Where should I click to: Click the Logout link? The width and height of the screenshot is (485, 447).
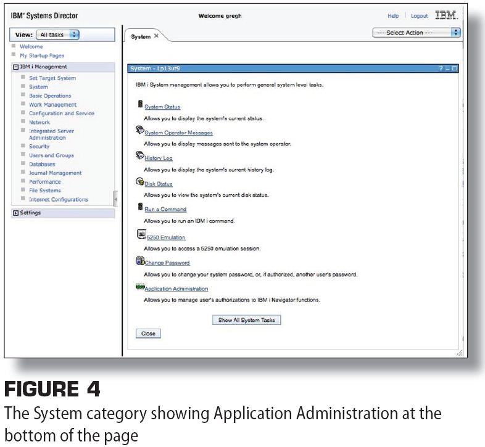(419, 16)
